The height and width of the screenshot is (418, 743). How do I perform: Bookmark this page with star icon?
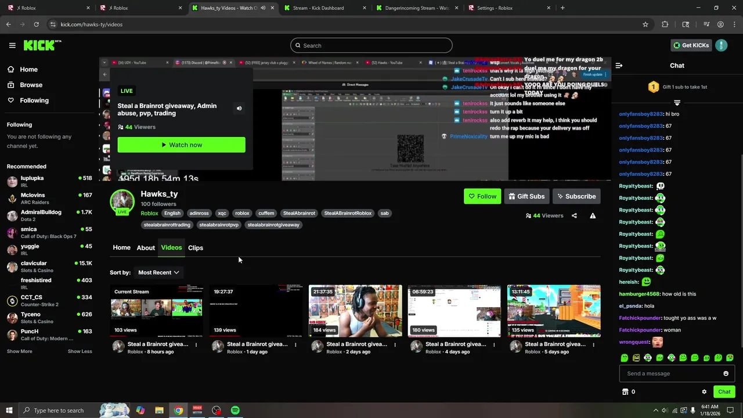pyautogui.click(x=645, y=24)
